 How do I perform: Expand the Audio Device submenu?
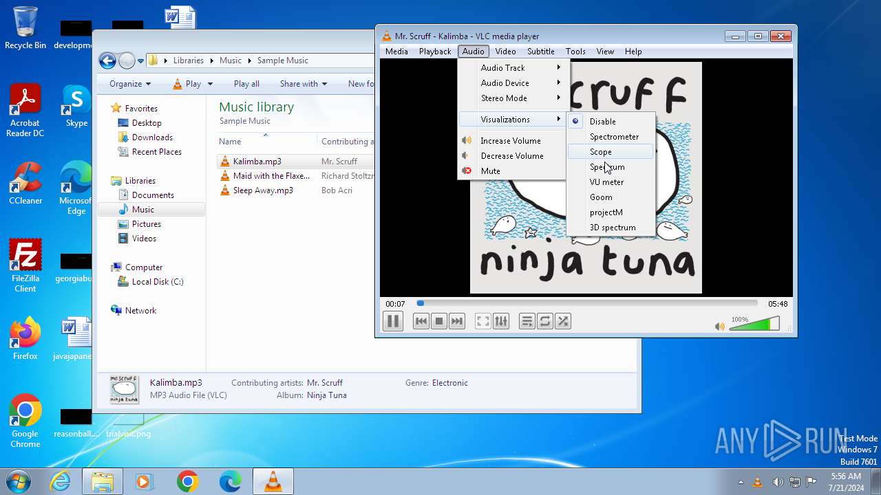coord(512,83)
